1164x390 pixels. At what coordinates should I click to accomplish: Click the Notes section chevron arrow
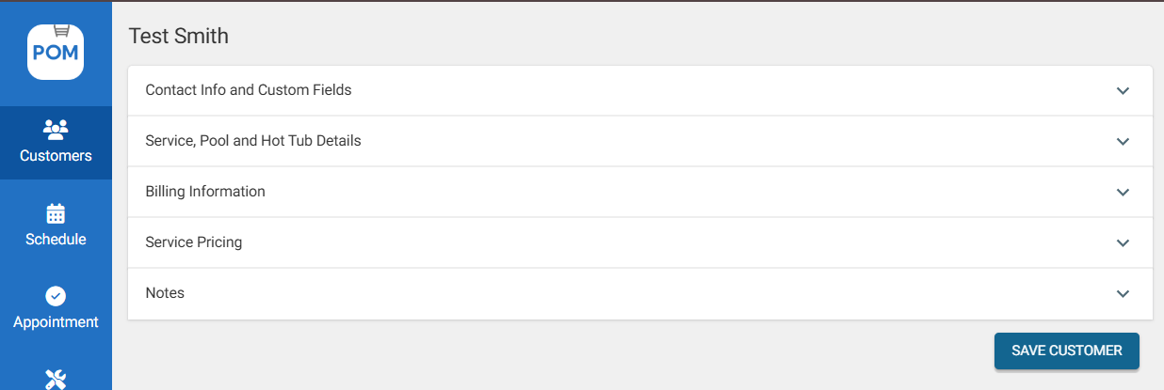[1122, 294]
